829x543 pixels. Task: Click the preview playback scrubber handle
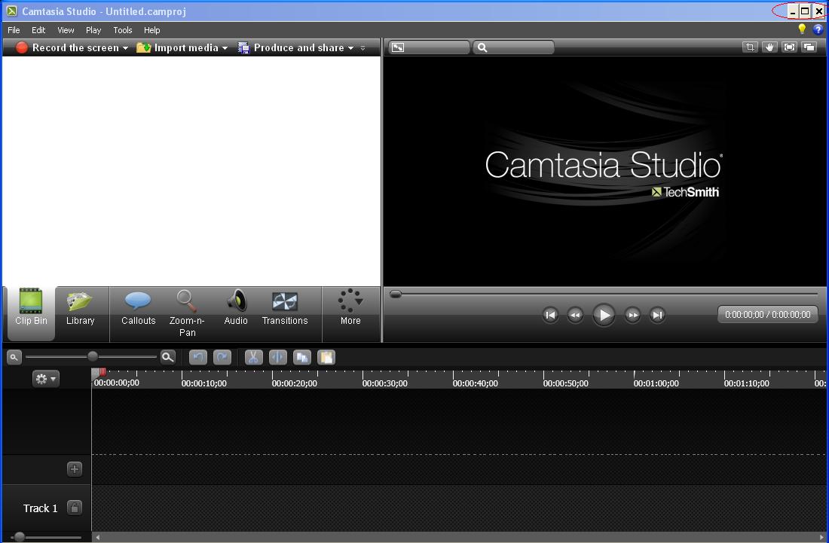[396, 294]
